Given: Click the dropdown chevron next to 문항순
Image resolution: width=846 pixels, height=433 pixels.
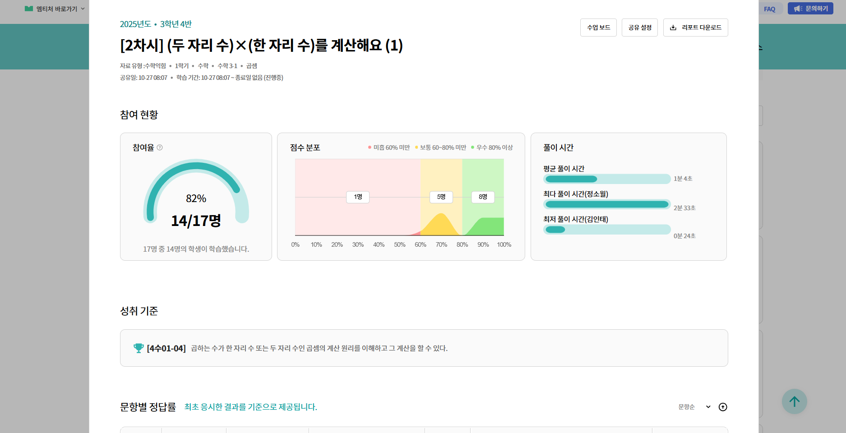Looking at the screenshot, I should (x=708, y=407).
